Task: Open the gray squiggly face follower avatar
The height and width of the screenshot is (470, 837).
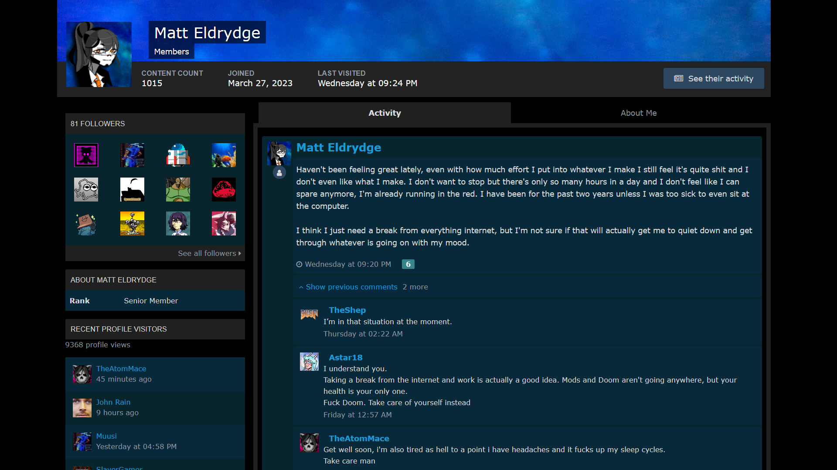Action: tap(86, 189)
